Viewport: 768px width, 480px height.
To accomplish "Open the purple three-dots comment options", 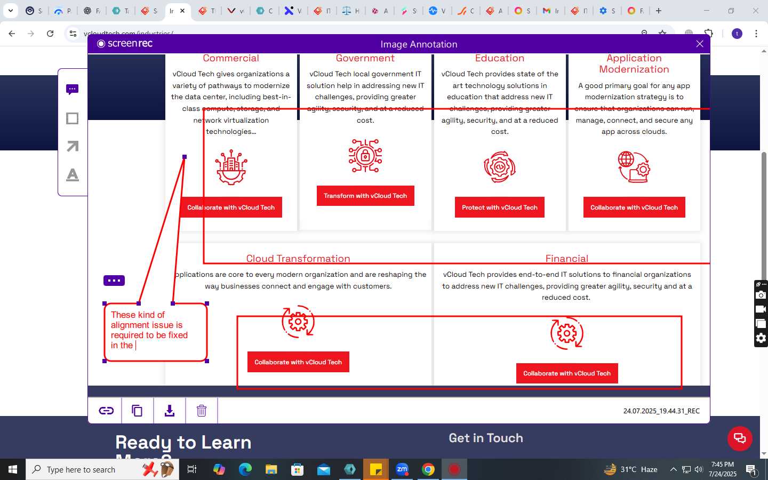I will pos(114,281).
